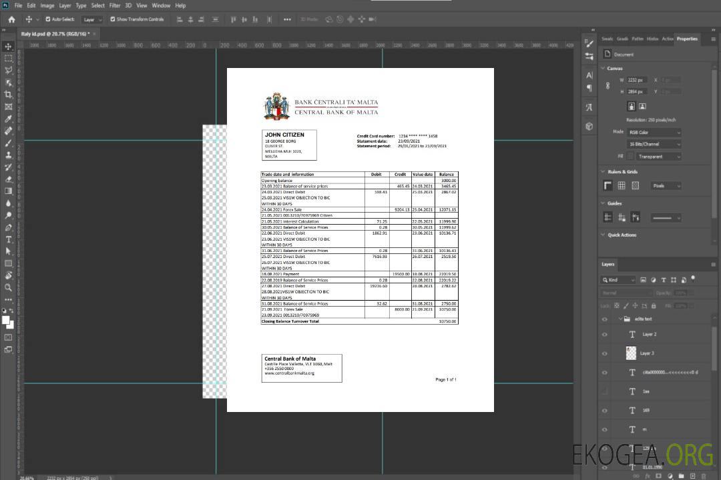This screenshot has height=480, width=721.
Task: Create new layer from Layers panel bottom
Action: (692, 476)
